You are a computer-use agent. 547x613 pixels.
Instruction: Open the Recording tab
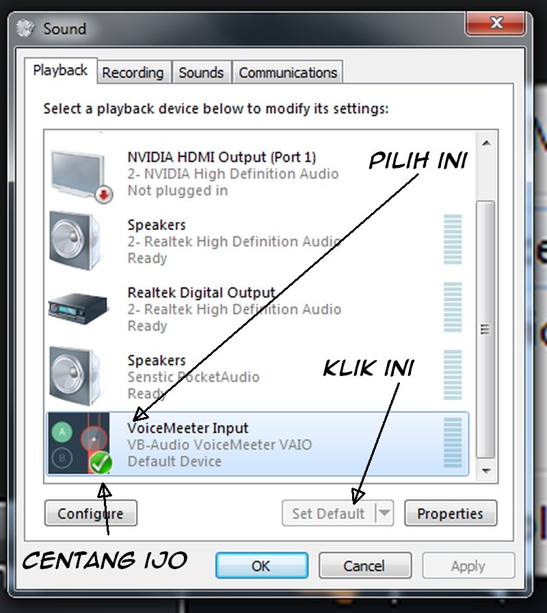[133, 73]
